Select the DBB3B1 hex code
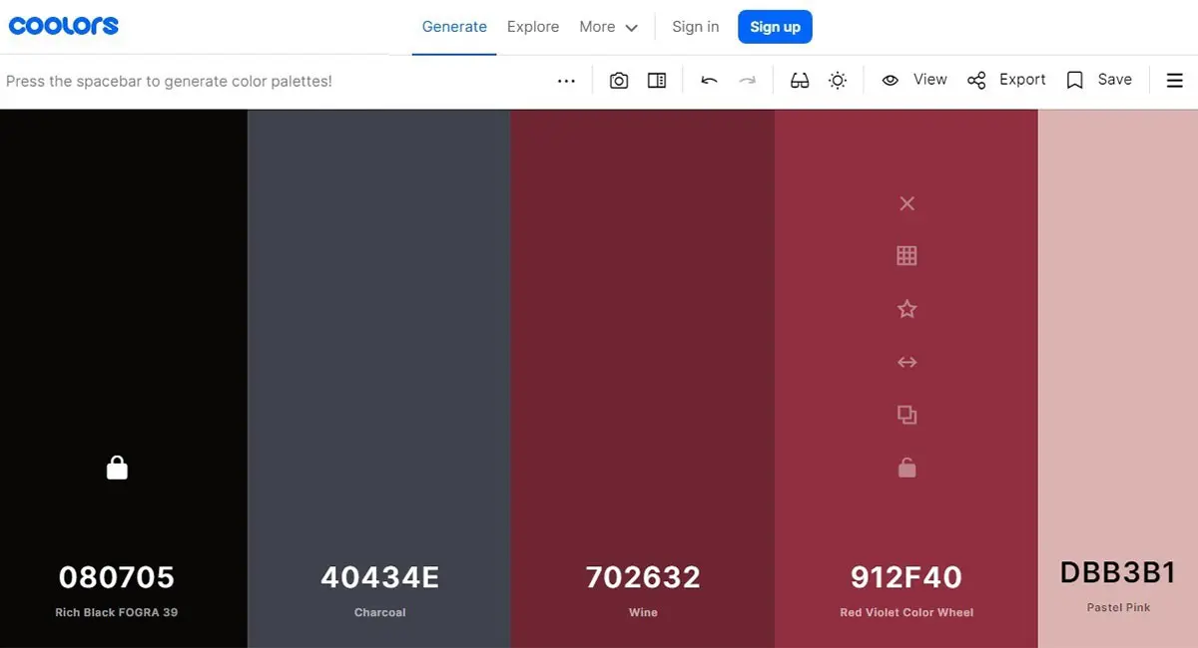This screenshot has height=648, width=1198. [x=1118, y=572]
